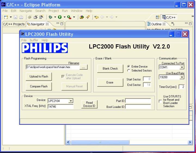Open the Device LPC2104 dropdown
Screen dimensions: 196x153
(71, 101)
